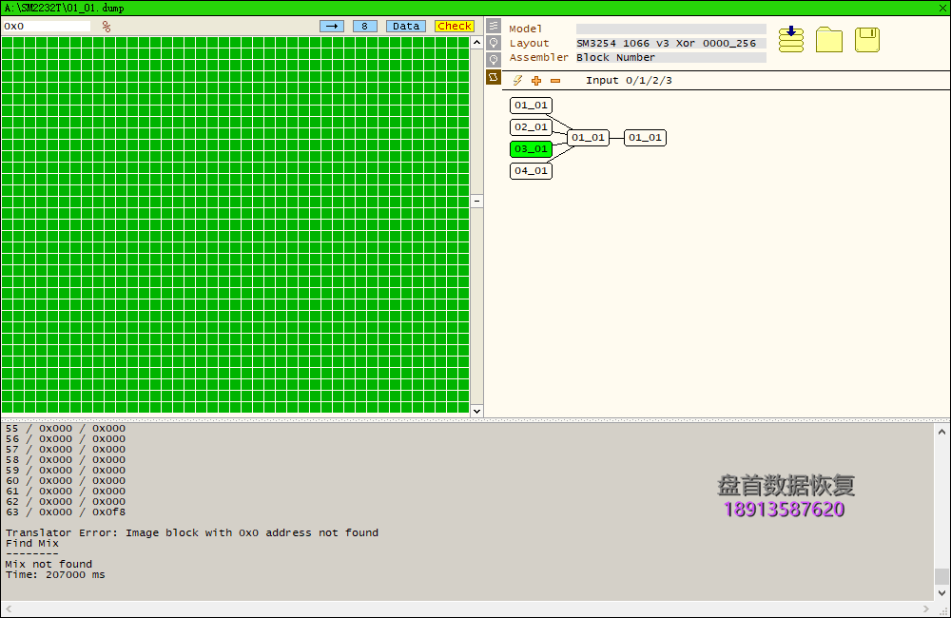The image size is (951, 618).
Task: Click log line "60 / 0x000 / 0x000"
Action: pyautogui.click(x=66, y=480)
